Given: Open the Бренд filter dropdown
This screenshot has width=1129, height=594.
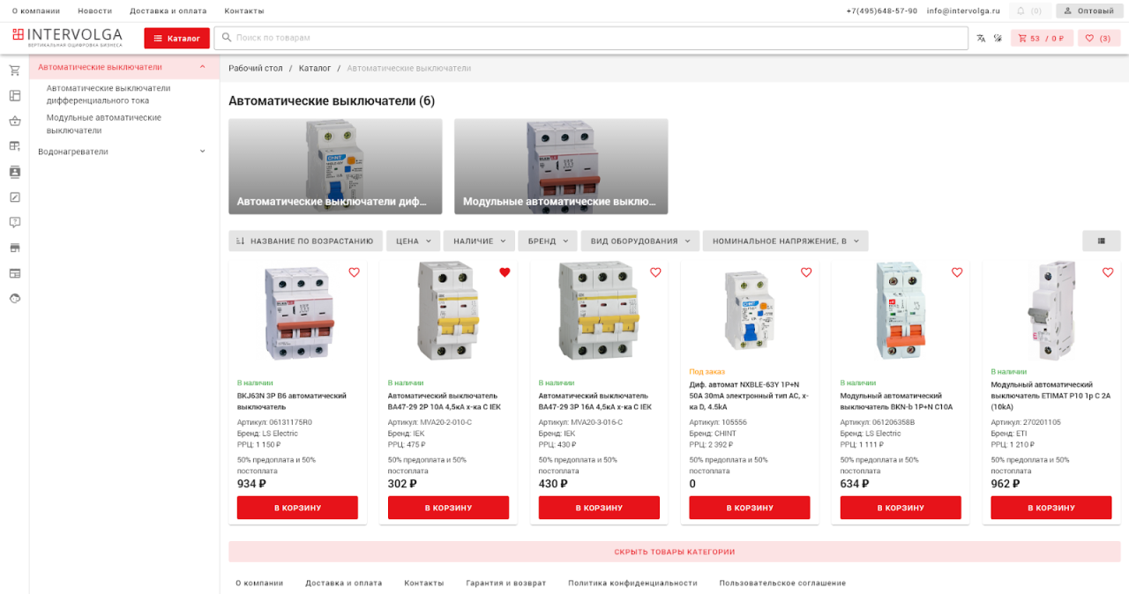Looking at the screenshot, I should point(547,241).
